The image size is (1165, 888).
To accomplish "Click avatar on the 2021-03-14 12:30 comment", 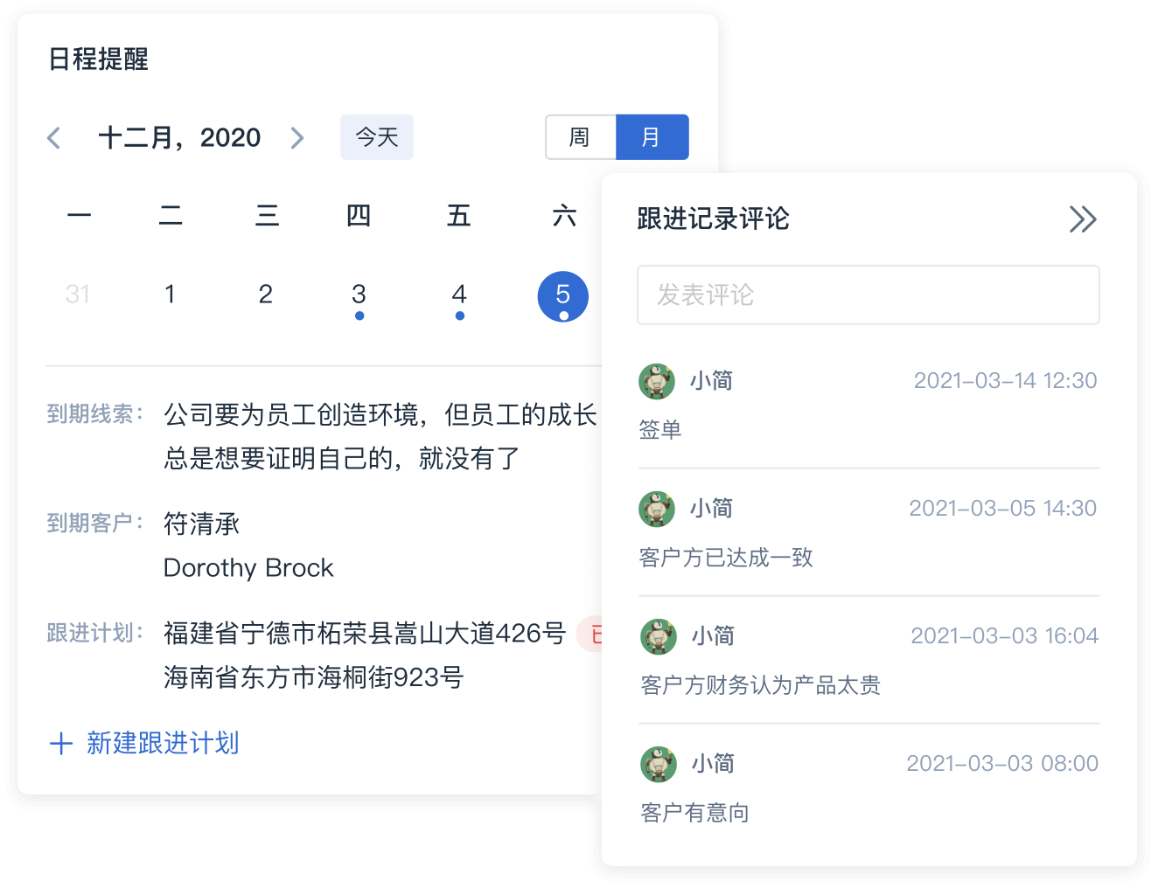I will 657,381.
